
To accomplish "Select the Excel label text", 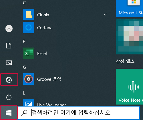I will coord(42,54).
